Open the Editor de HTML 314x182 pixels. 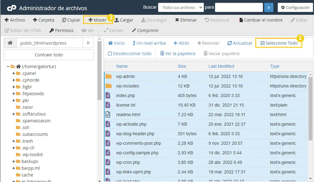tap(23, 30)
